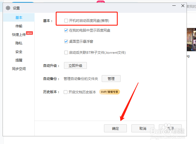Click the thumbnail in background window
The height and width of the screenshot is (144, 196).
[x=191, y=40]
